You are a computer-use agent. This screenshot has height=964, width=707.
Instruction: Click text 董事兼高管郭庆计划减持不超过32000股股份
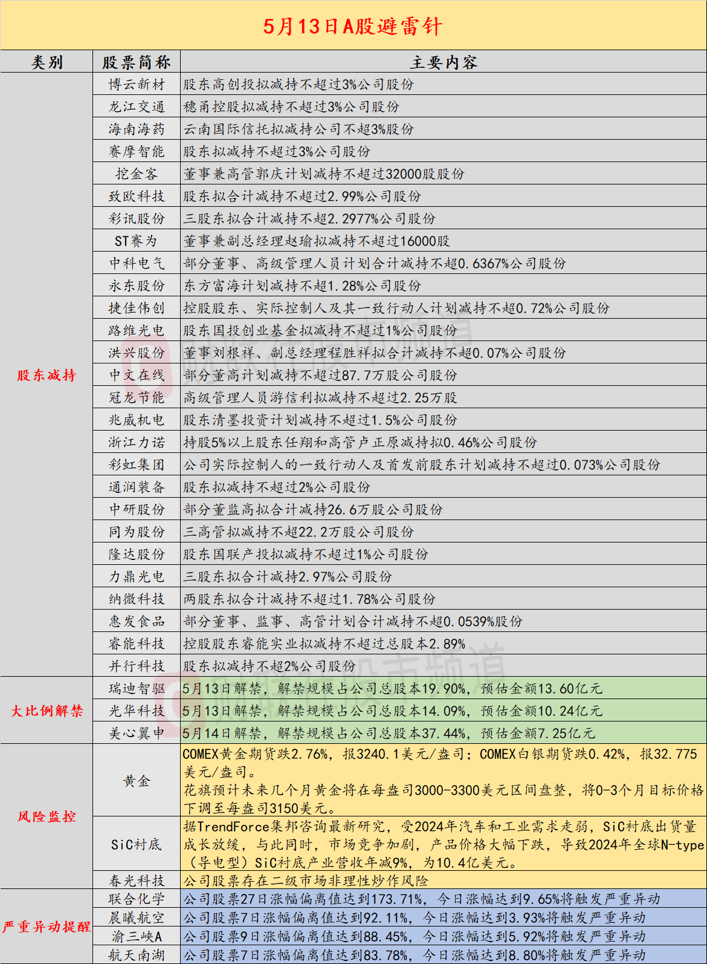click(324, 174)
